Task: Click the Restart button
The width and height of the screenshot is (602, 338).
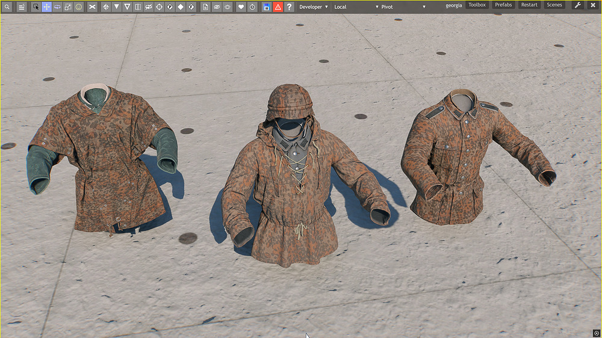Action: pyautogui.click(x=529, y=5)
